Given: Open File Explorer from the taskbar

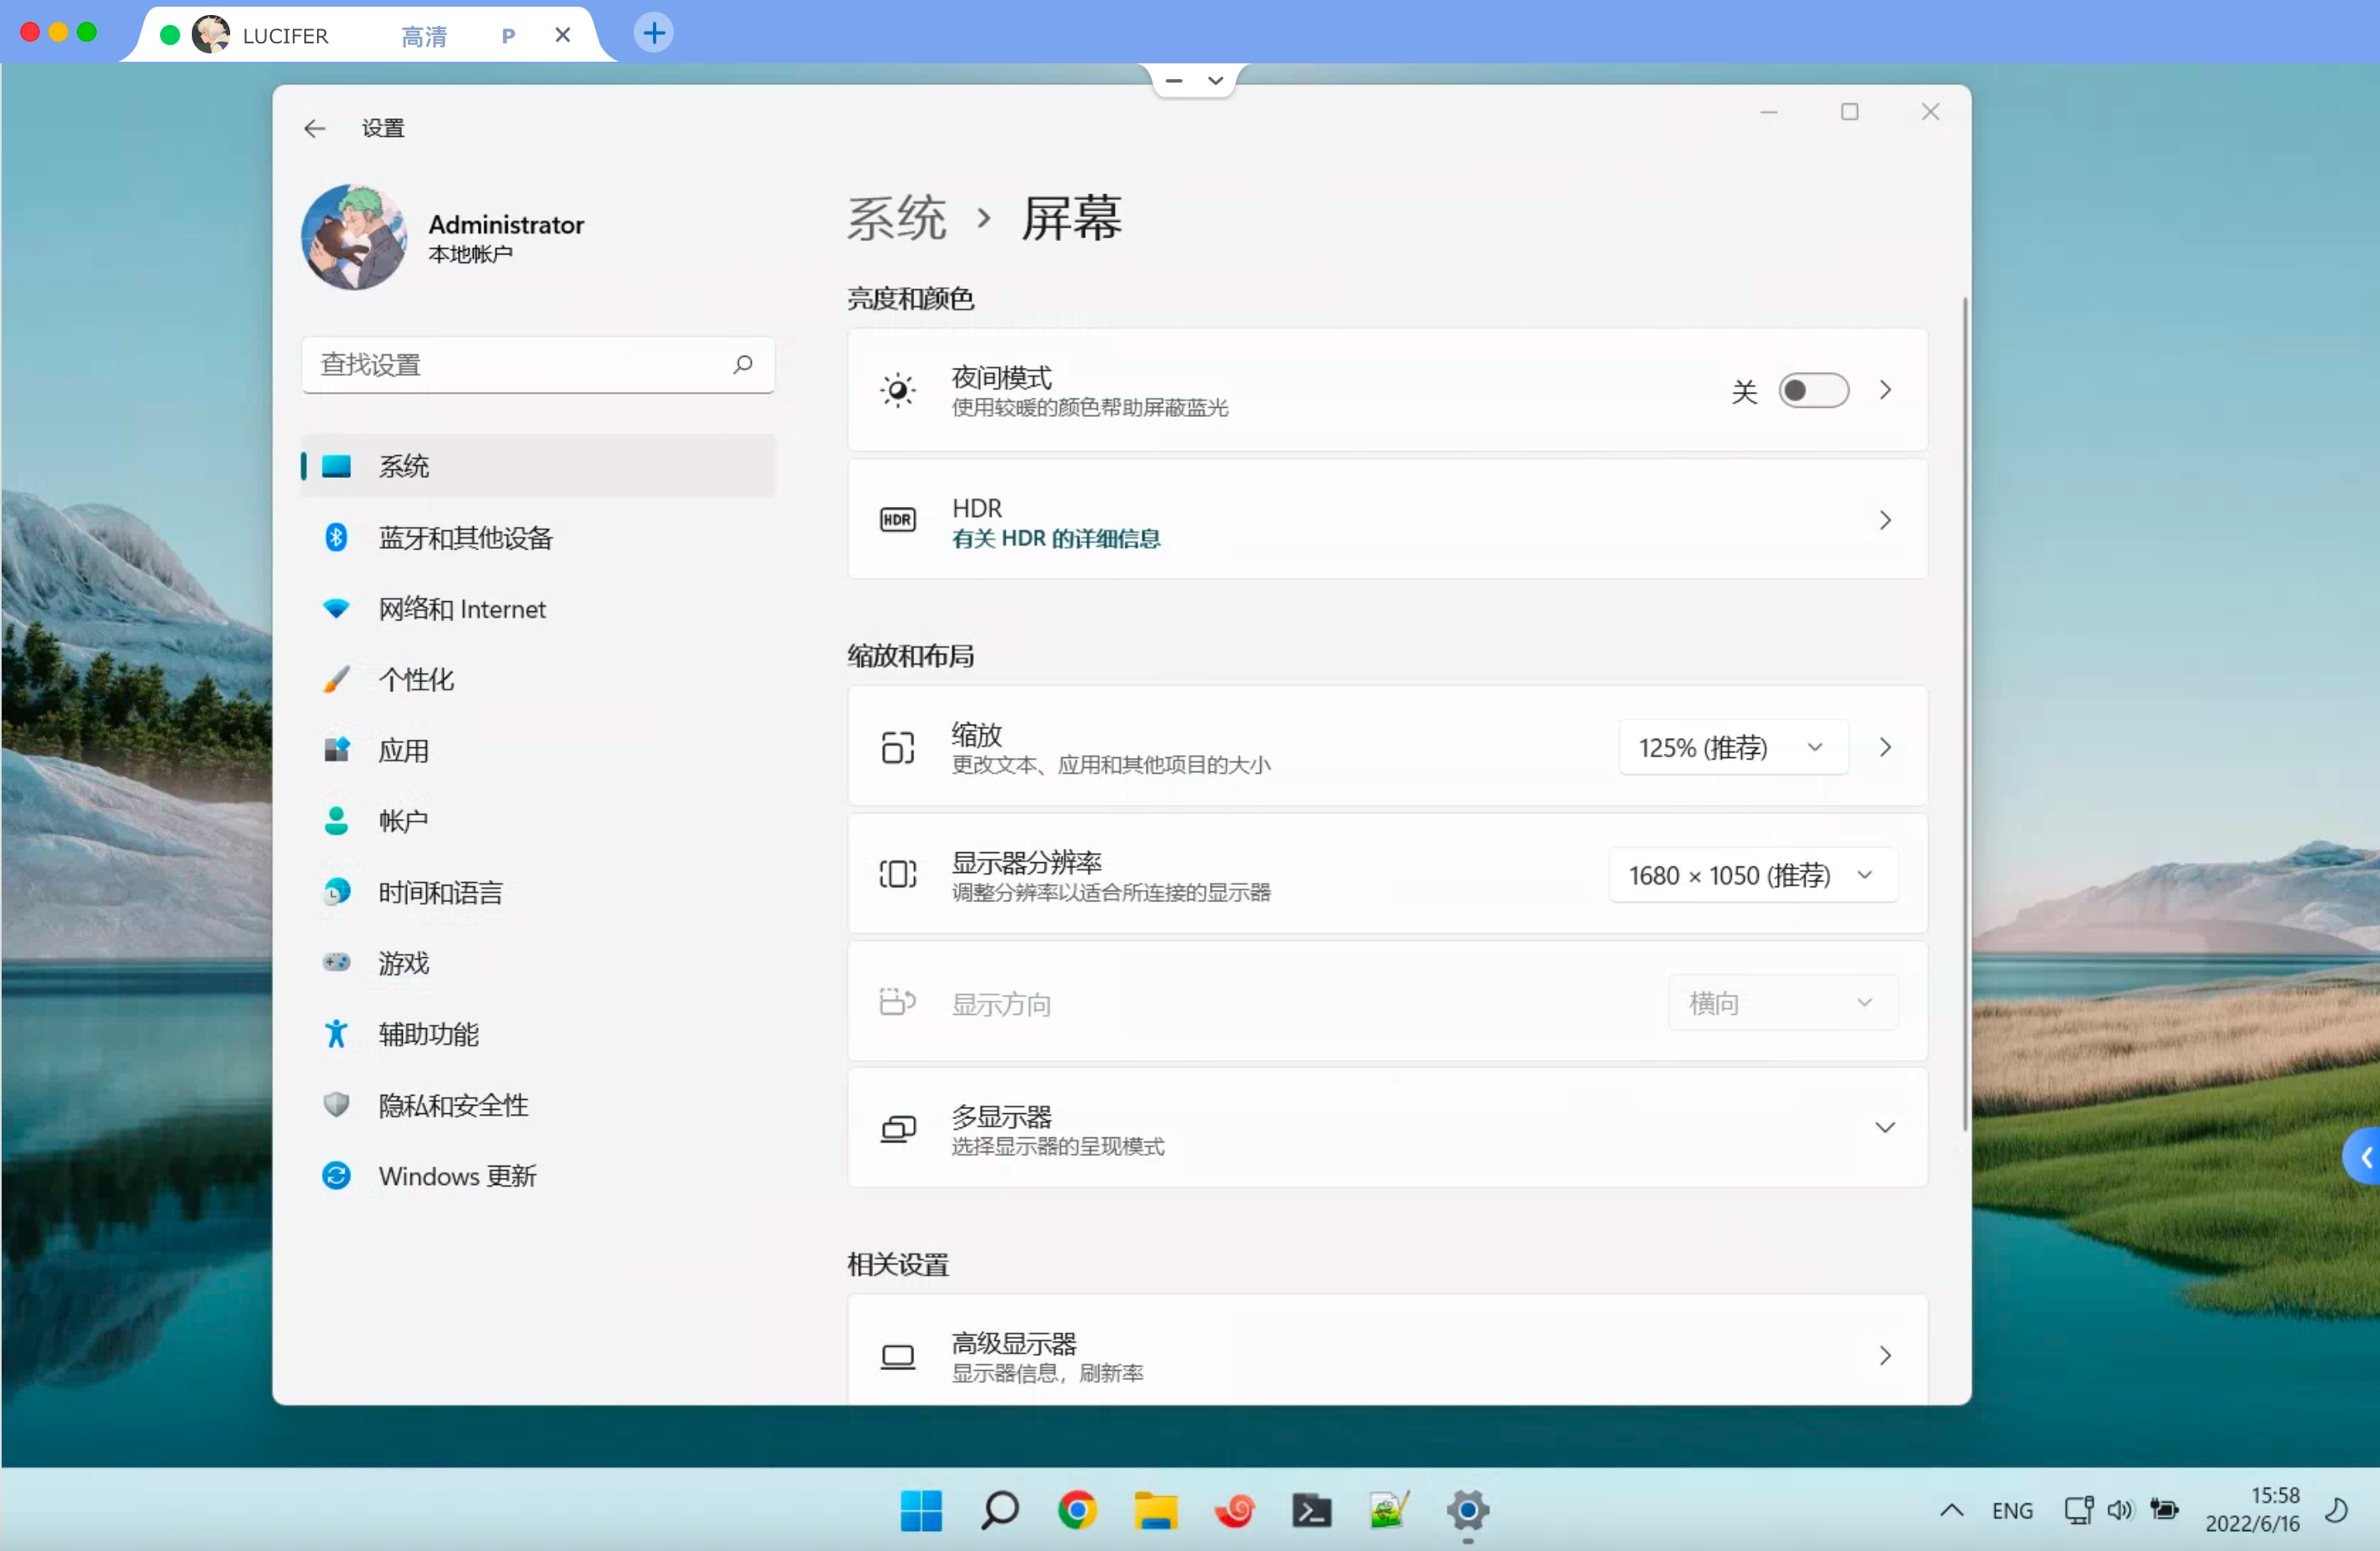Looking at the screenshot, I should [x=1155, y=1510].
